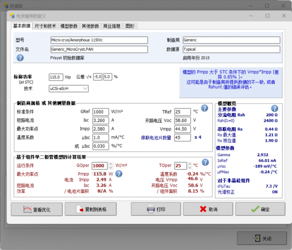This screenshot has width=292, height=250.
Task: Click the 组件面积 efficiency 8.15 value
Action: 193,191
